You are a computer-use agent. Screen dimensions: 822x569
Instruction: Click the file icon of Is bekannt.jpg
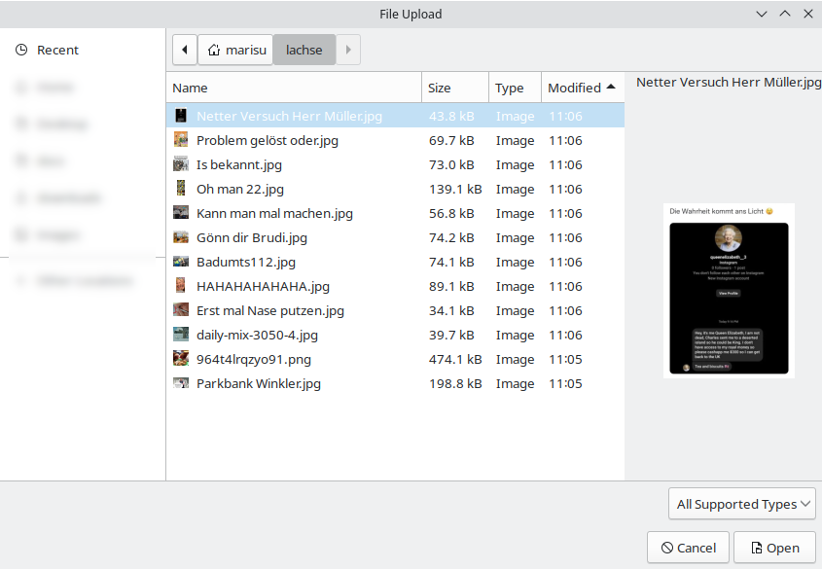[181, 164]
